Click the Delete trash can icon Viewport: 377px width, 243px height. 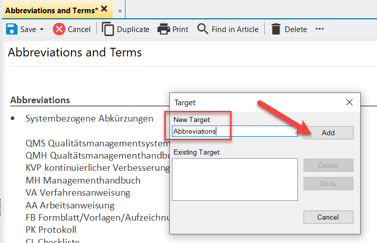pyautogui.click(x=276, y=29)
